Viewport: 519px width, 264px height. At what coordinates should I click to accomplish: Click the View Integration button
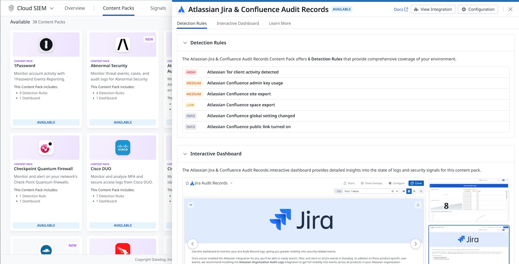(433, 9)
